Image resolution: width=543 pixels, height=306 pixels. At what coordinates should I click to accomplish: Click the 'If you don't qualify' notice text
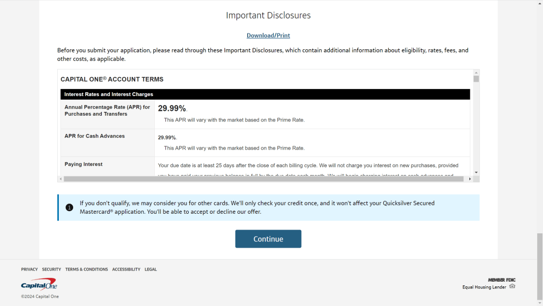click(257, 207)
